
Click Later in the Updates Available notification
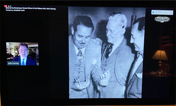pos(171,14)
